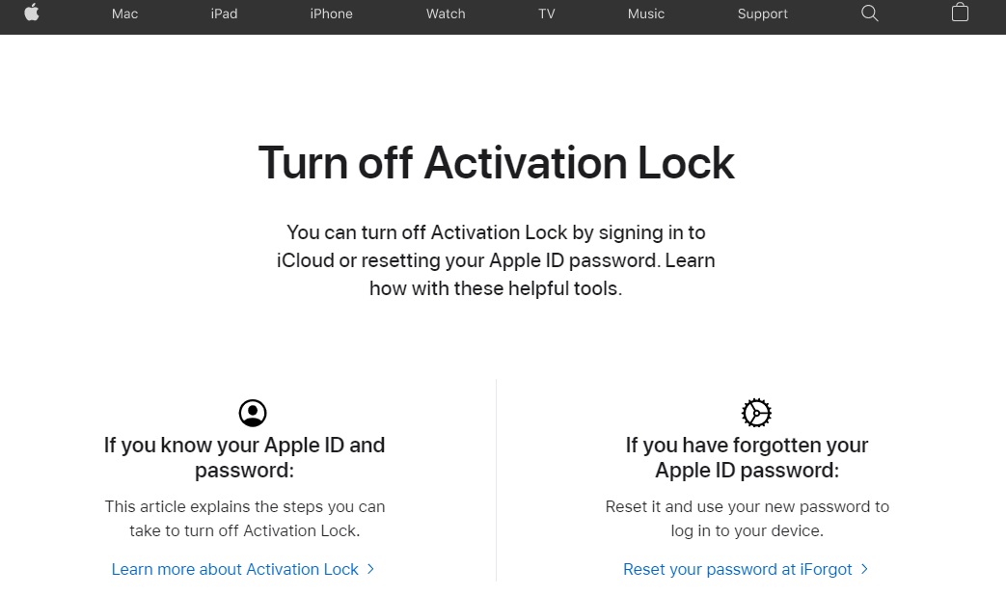Click the intro paragraph about signing in to iCloud
1006x596 pixels.
click(496, 260)
